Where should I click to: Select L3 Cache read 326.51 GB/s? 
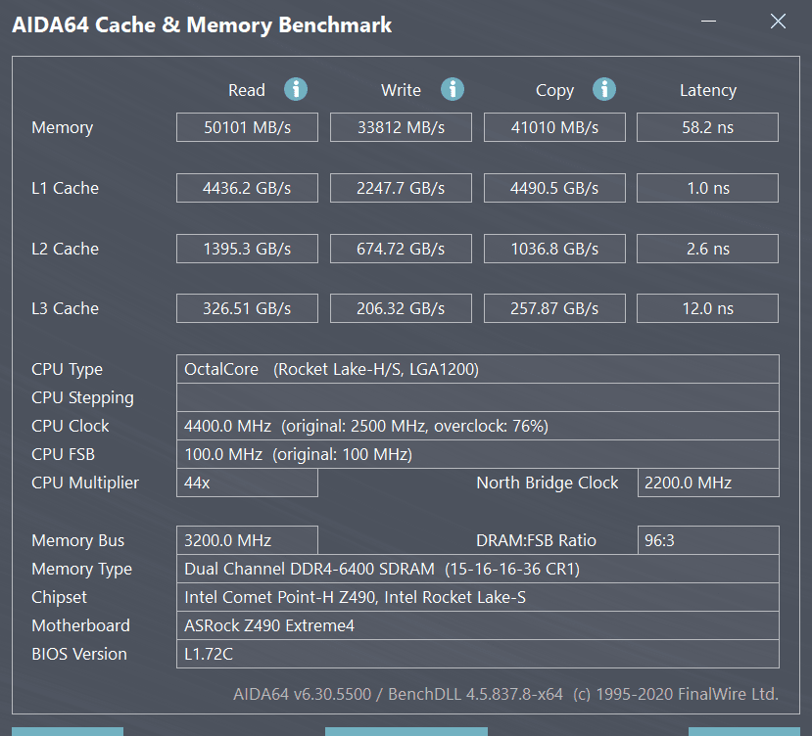[247, 308]
